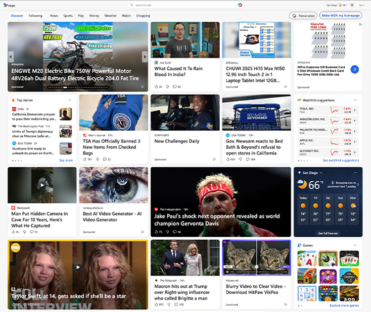The image size is (371, 312).
Task: Like the Gov. Newsom Bed Bath story
Action: point(228,159)
